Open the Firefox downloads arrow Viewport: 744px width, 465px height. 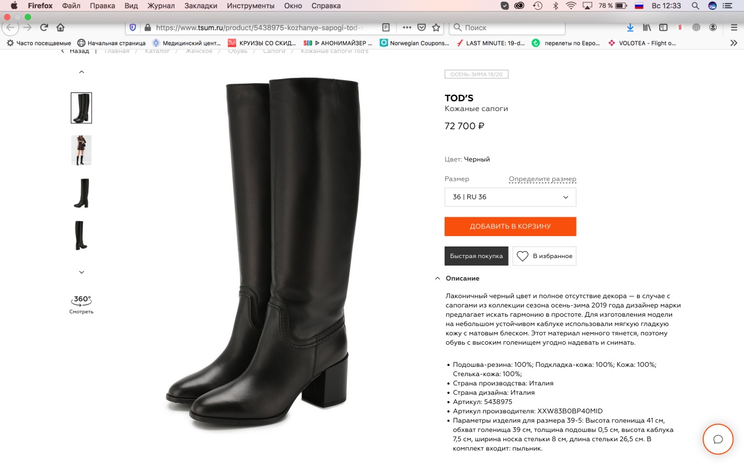click(630, 27)
